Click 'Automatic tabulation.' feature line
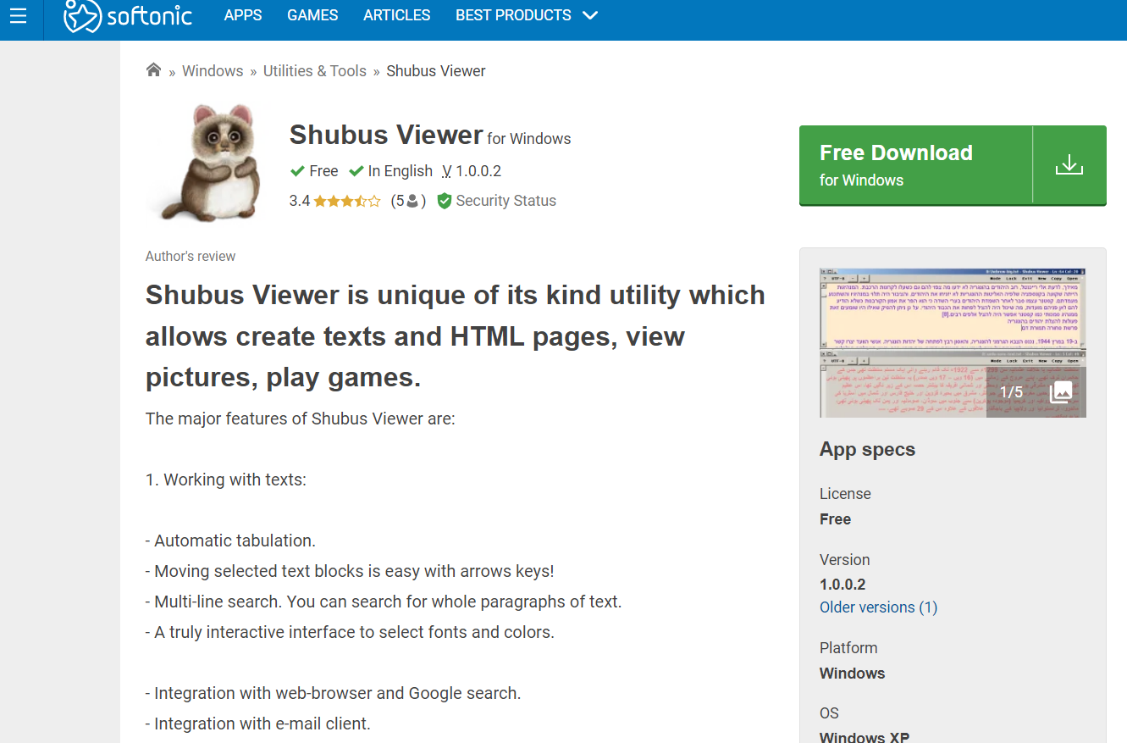This screenshot has width=1127, height=743. pyautogui.click(x=230, y=541)
